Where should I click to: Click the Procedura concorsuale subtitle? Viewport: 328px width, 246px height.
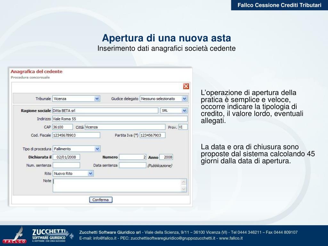click(30, 78)
